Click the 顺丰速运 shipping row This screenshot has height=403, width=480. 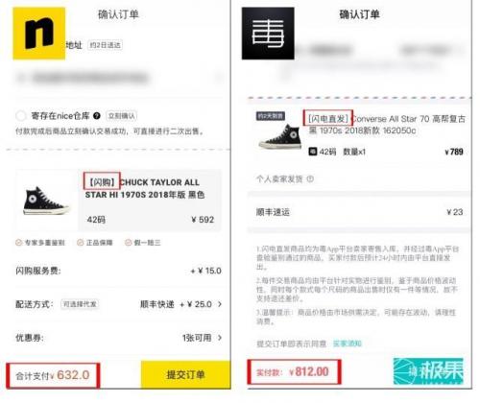(x=359, y=212)
